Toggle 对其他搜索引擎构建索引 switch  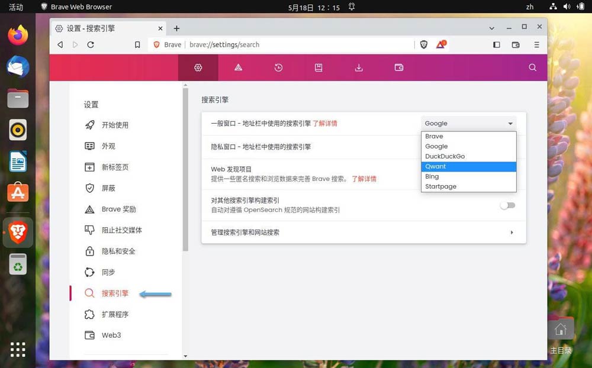(507, 205)
